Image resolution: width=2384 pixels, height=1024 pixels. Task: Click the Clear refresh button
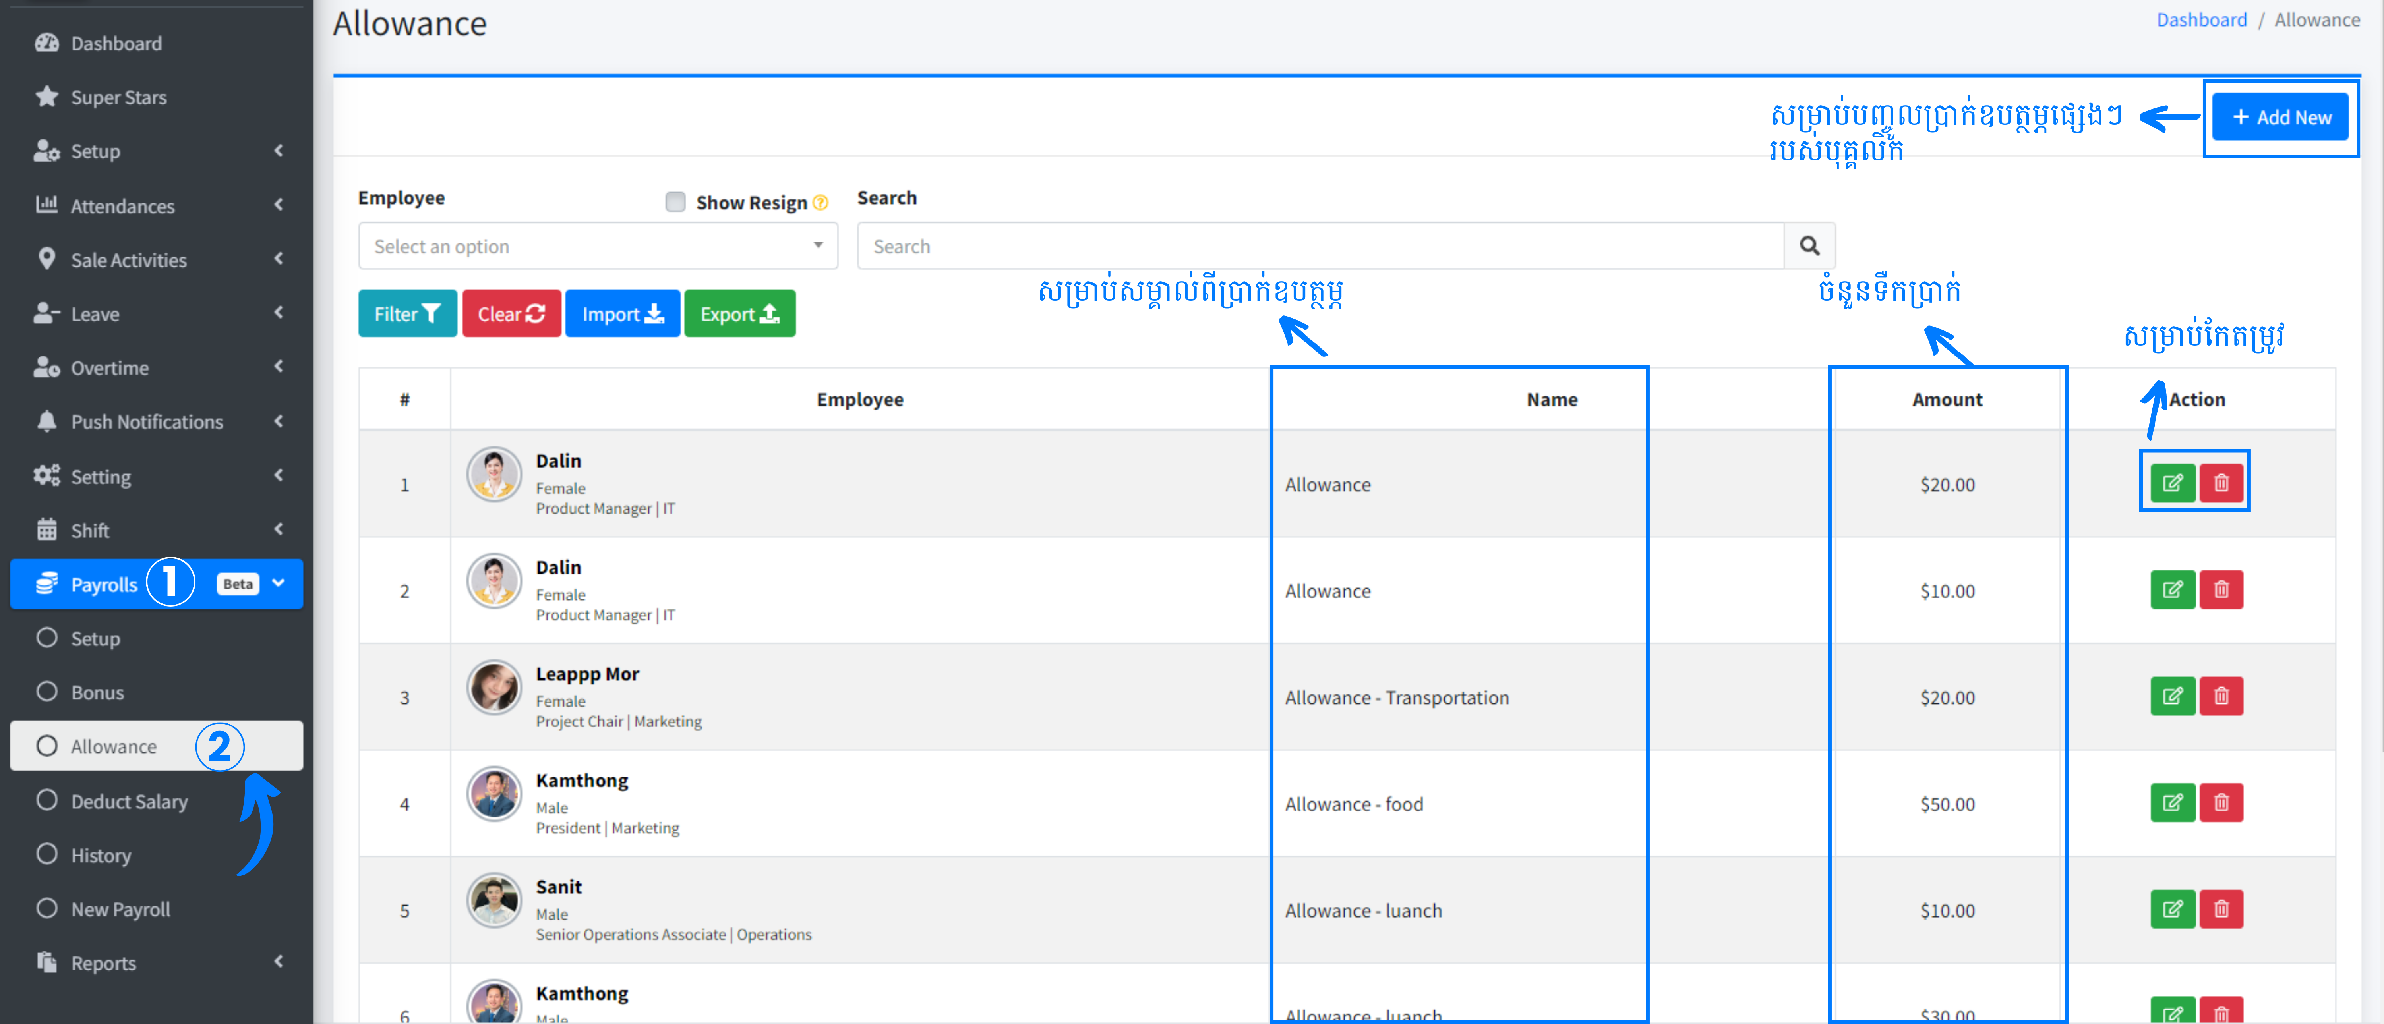coord(511,313)
